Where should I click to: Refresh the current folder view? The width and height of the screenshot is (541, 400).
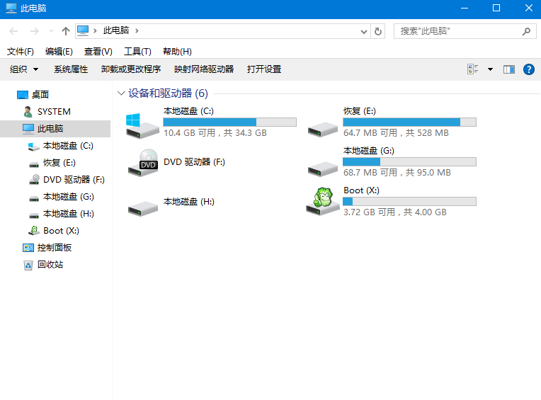click(x=378, y=32)
